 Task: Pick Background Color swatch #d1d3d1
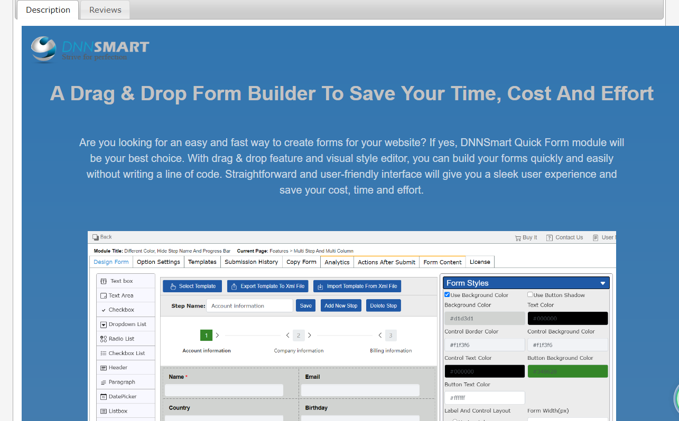coord(485,318)
